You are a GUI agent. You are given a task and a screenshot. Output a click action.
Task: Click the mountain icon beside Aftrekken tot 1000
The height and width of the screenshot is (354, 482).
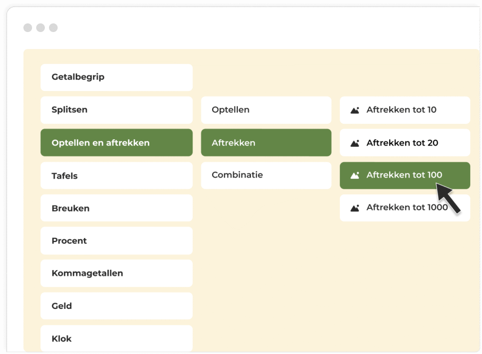click(x=354, y=207)
